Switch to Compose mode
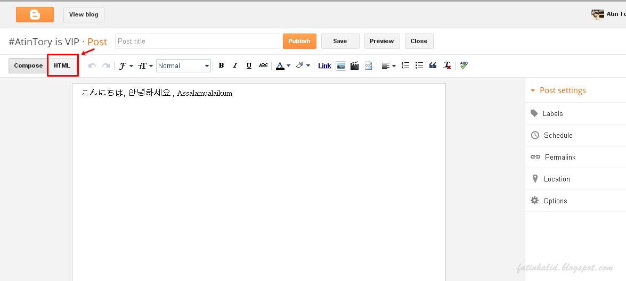The image size is (626, 281). [x=28, y=66]
